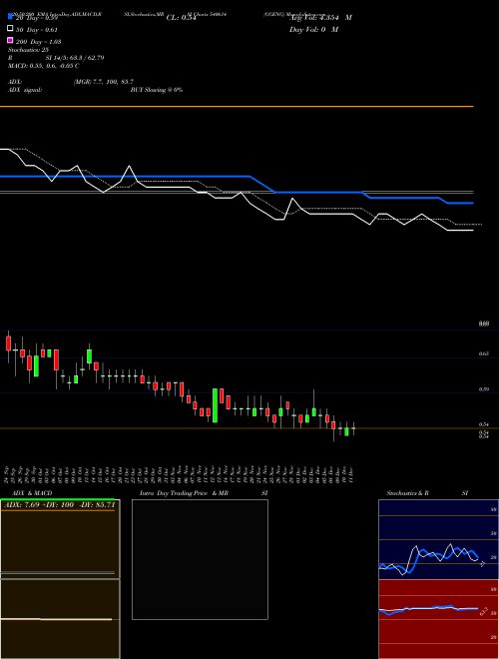Image resolution: width=499 pixels, height=659 pixels.
Task: Click the 'Avg Vol: 4.354 M' value
Action: pos(320,18)
